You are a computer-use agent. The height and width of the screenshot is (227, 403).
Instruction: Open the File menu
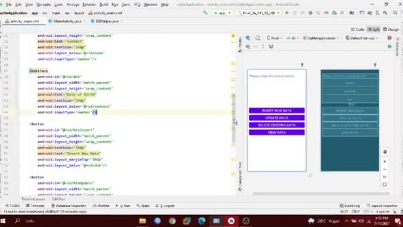click(x=8, y=4)
